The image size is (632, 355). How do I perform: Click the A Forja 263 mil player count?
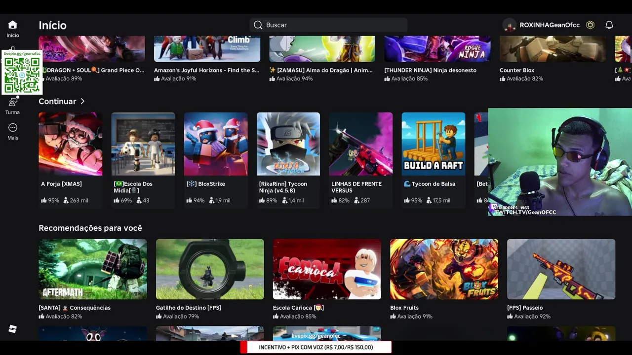click(76, 201)
